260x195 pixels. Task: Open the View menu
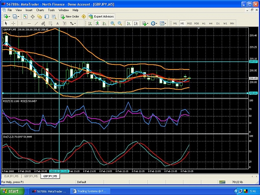(19, 10)
